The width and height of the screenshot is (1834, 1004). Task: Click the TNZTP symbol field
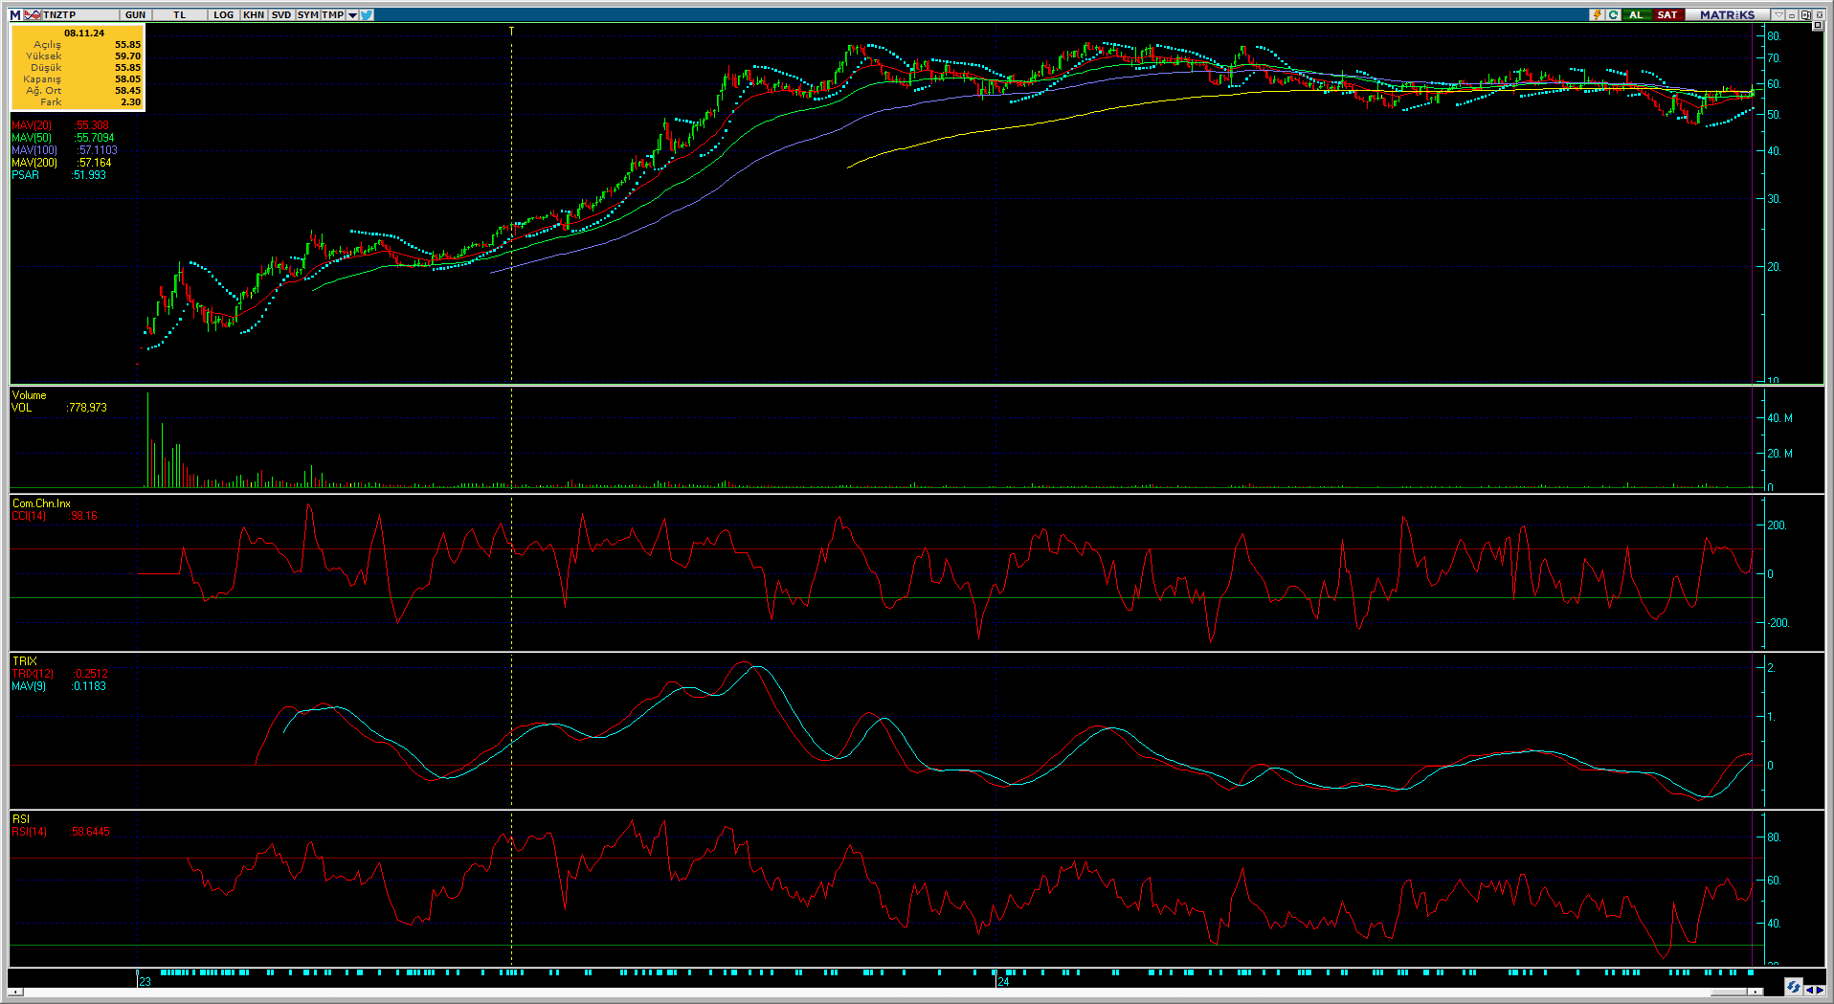80,14
